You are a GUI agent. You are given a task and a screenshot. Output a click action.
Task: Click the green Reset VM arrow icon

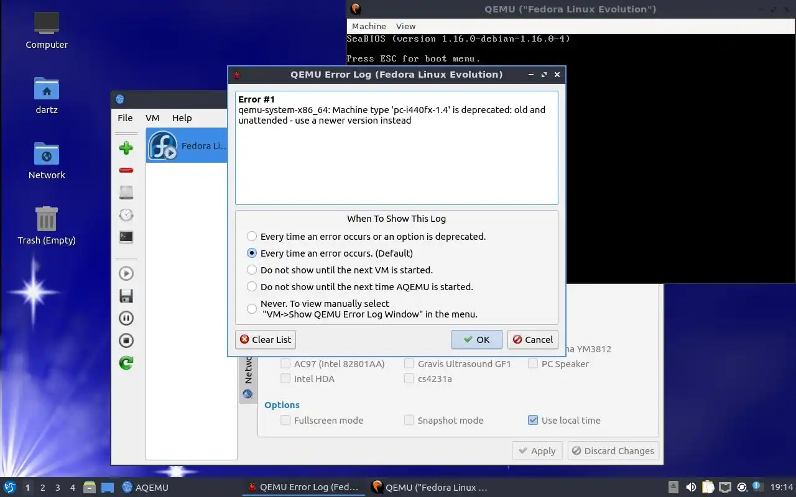pyautogui.click(x=126, y=363)
